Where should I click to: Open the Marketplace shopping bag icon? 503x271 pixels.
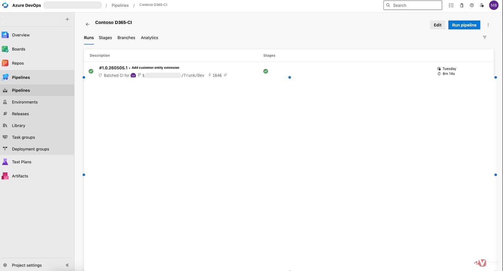pos(462,5)
